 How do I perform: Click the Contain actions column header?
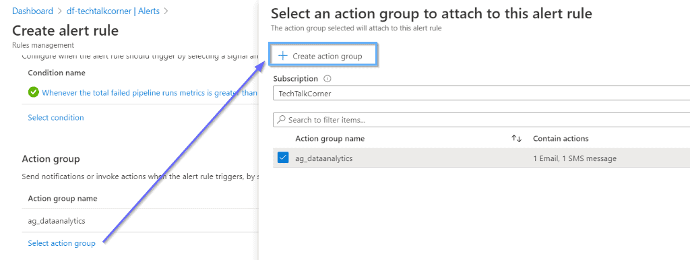pos(561,139)
